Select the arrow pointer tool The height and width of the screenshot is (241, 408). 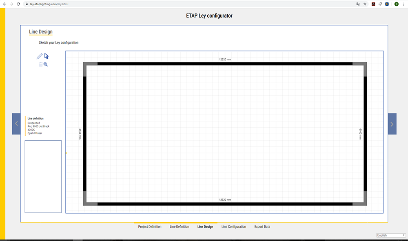click(x=47, y=56)
